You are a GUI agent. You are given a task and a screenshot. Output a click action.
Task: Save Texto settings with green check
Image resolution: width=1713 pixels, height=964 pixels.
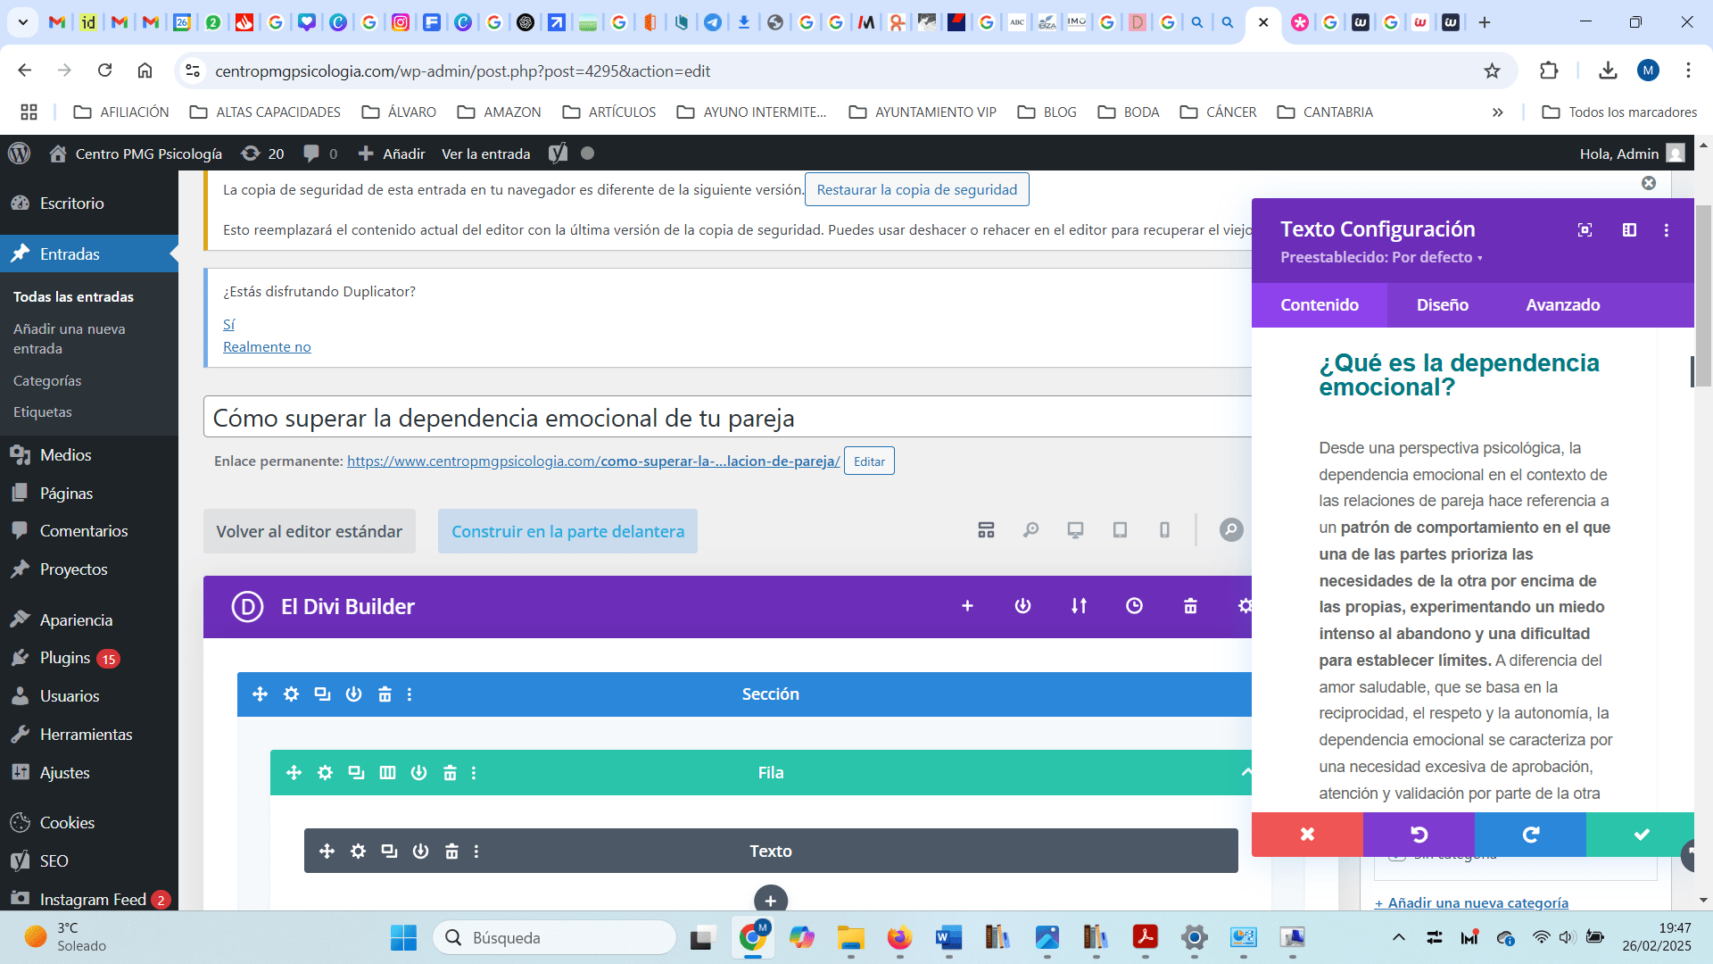(x=1641, y=835)
